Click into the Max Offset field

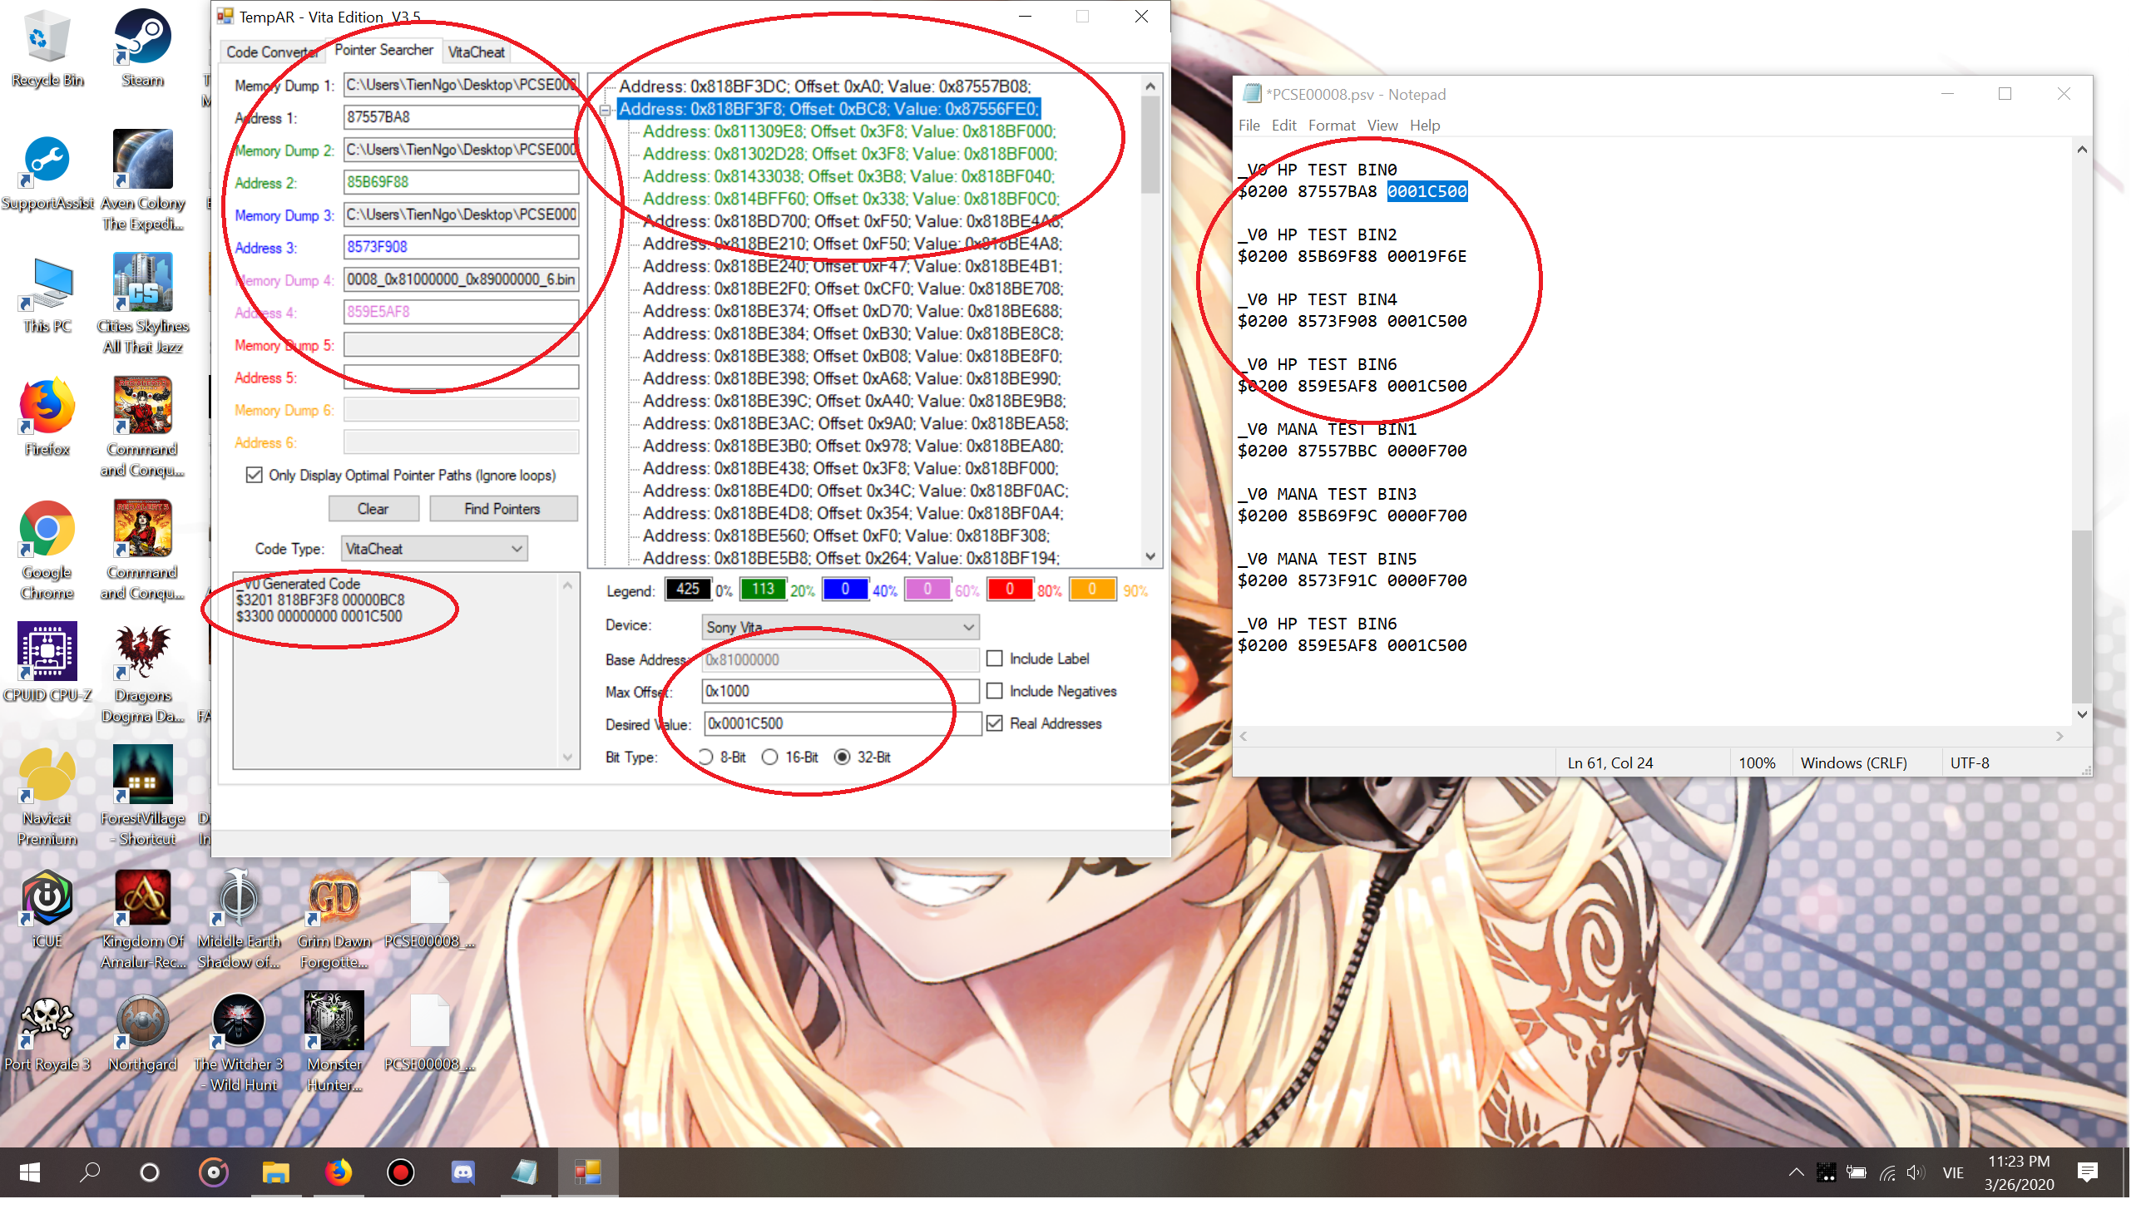[841, 692]
